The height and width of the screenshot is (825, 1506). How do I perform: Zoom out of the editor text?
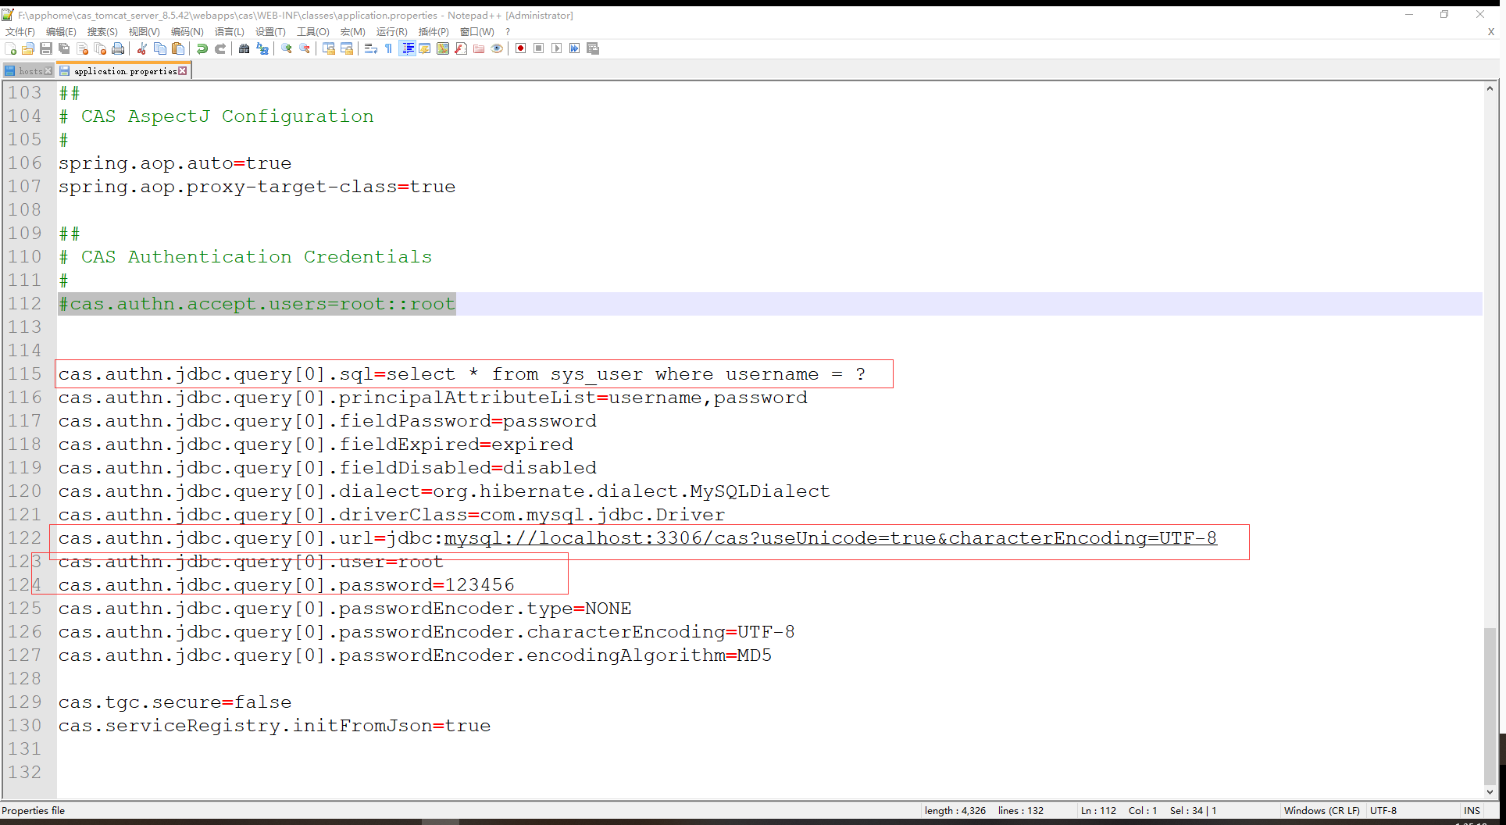[305, 48]
